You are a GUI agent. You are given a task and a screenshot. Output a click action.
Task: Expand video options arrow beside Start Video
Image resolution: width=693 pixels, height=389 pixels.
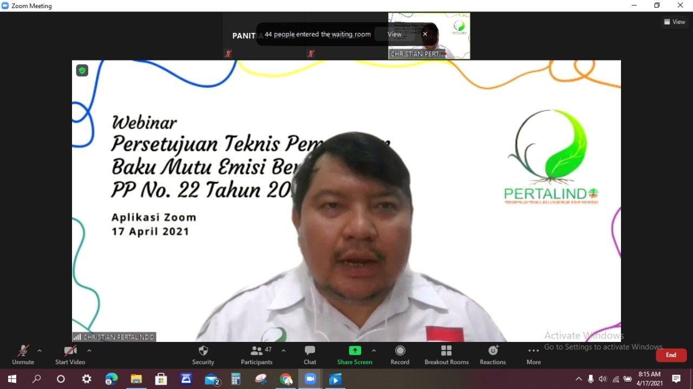89,351
